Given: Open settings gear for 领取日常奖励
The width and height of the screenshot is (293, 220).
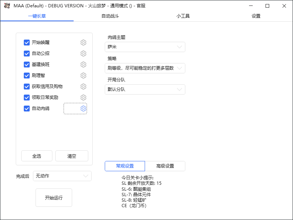Looking at the screenshot, I should [83, 98].
